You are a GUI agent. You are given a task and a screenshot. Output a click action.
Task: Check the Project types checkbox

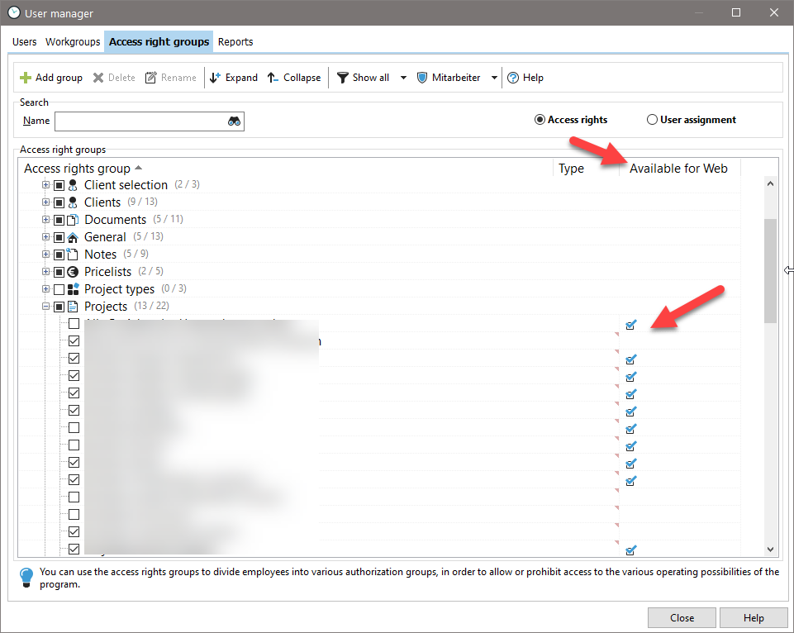click(x=59, y=289)
